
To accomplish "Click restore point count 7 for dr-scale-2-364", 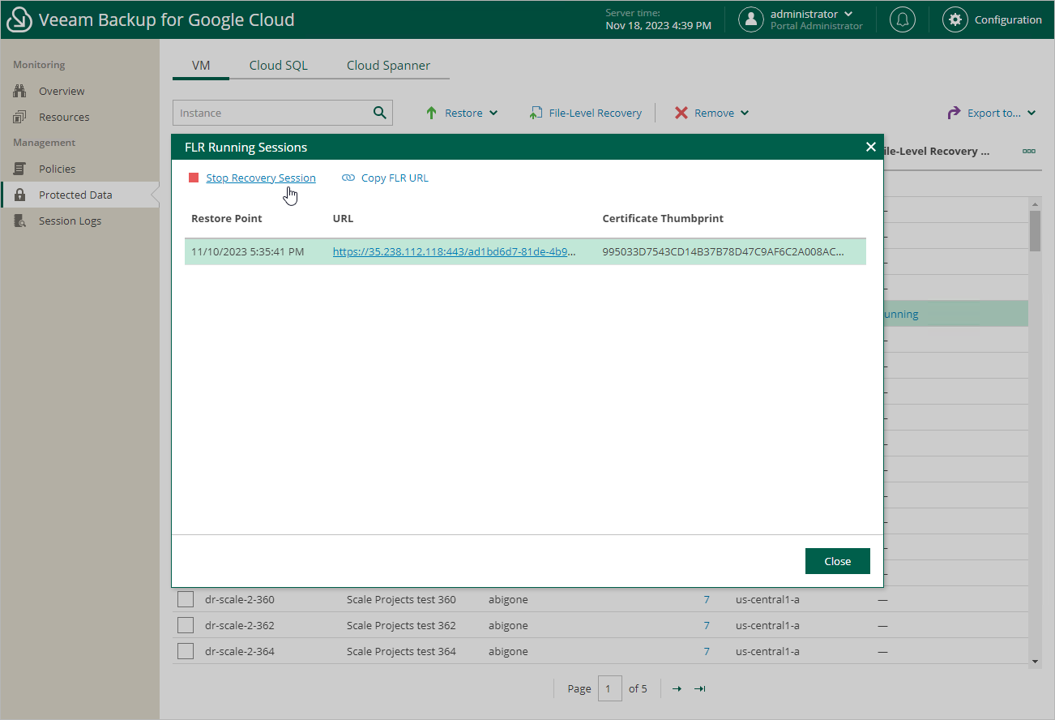I will (707, 652).
